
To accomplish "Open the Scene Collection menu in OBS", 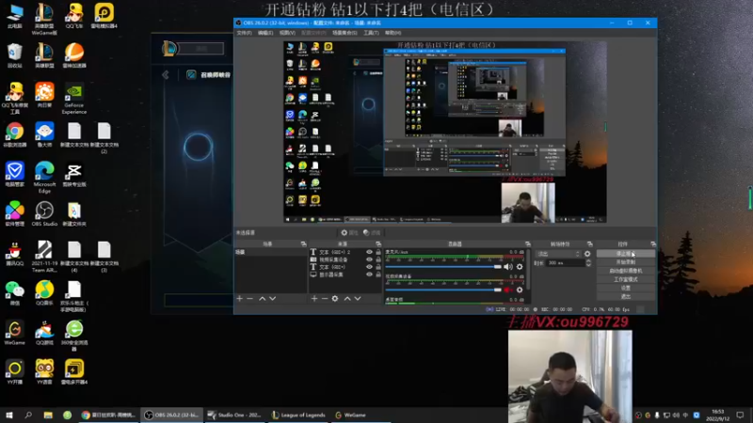I will [x=344, y=33].
